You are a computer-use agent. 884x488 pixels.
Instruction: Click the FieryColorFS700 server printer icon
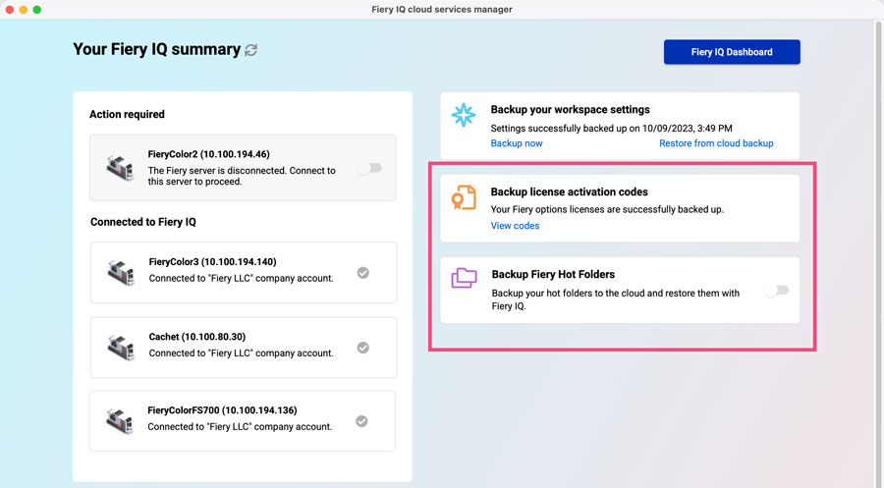coord(121,421)
